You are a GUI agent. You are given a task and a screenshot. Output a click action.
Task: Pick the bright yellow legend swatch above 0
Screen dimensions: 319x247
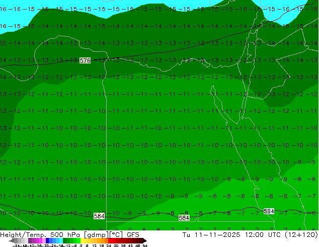click(82, 240)
